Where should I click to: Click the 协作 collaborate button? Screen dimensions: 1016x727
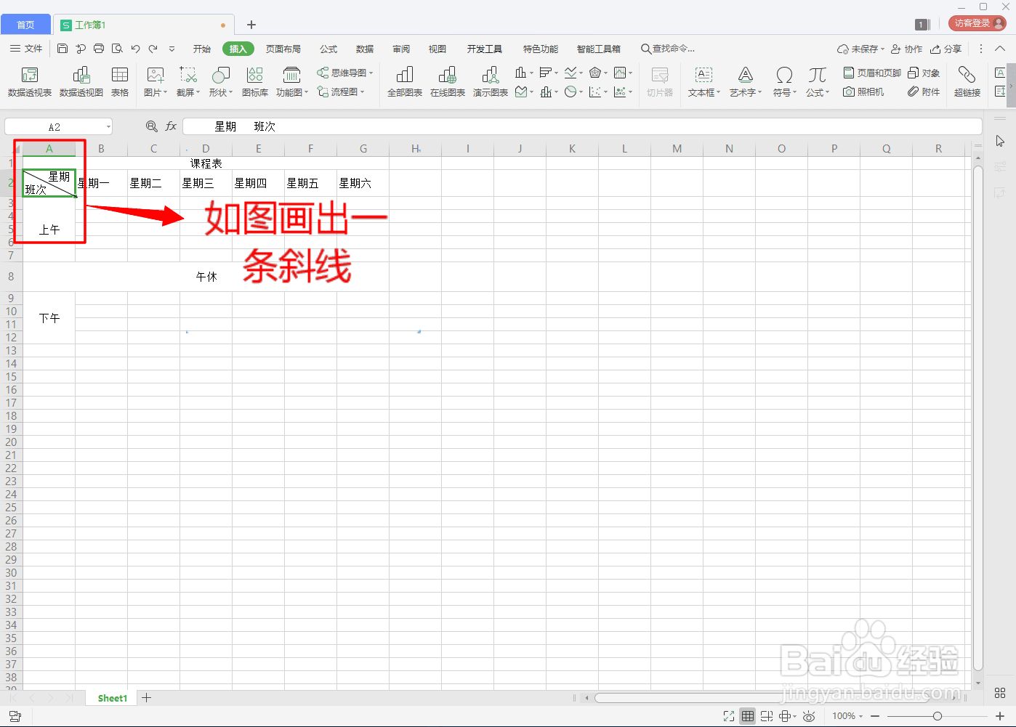click(x=907, y=49)
